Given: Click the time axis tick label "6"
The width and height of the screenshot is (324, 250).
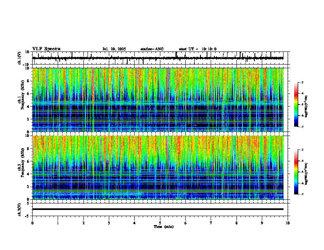Looking at the screenshot, I should tap(186, 223).
